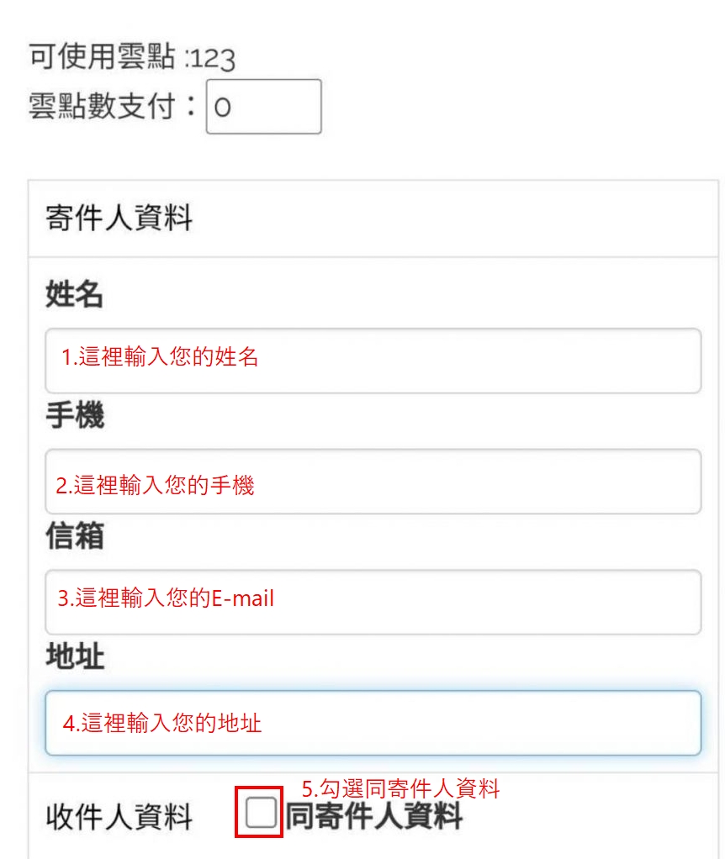Screen dimensions: 725x859
Task: Click the 信箱 field label
Action: tap(74, 537)
